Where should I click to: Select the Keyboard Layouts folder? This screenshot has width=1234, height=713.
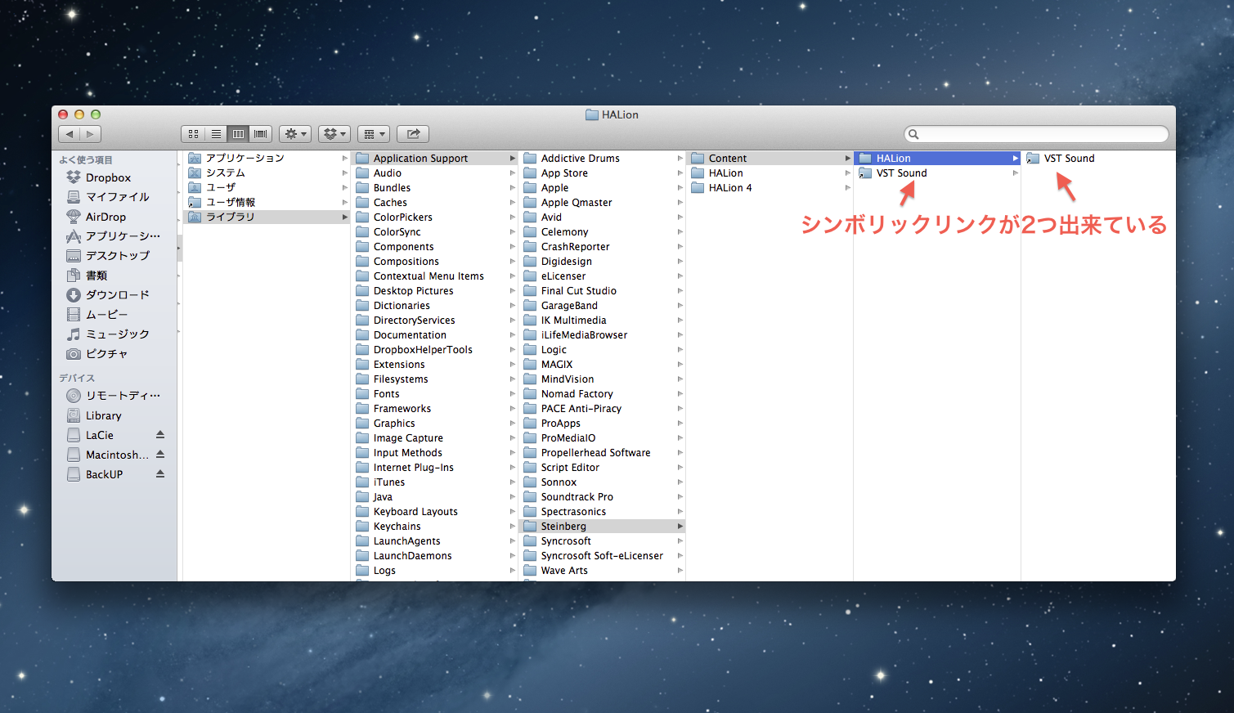click(434, 511)
